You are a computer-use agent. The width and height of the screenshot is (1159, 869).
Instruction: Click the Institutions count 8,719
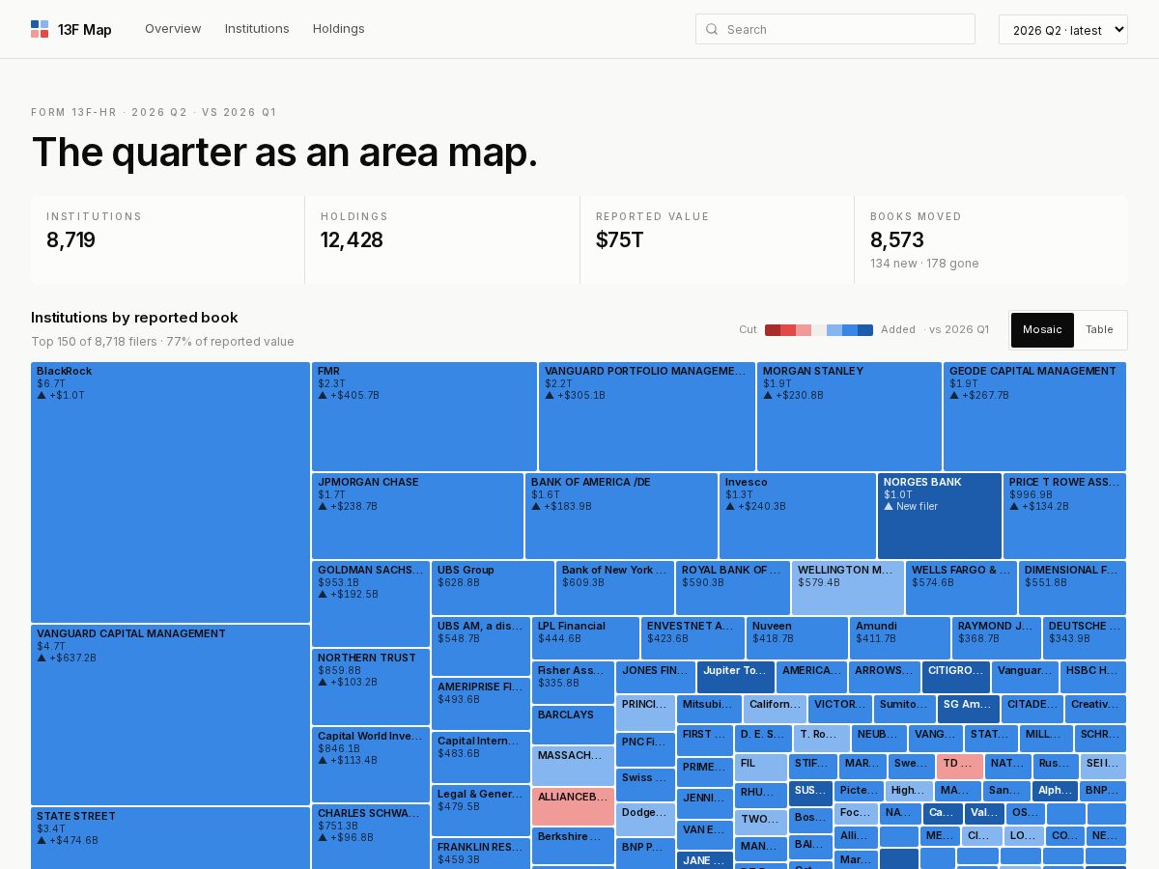point(71,240)
